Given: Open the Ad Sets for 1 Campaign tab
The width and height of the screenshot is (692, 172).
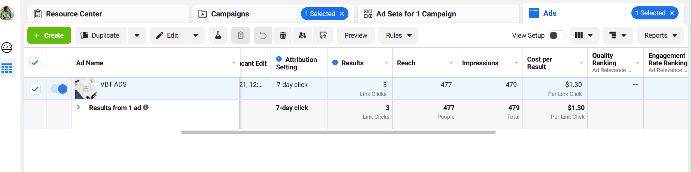Looking at the screenshot, I should point(416,14).
